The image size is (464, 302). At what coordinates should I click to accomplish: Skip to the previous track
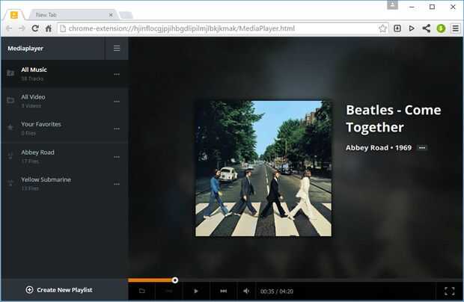169,291
